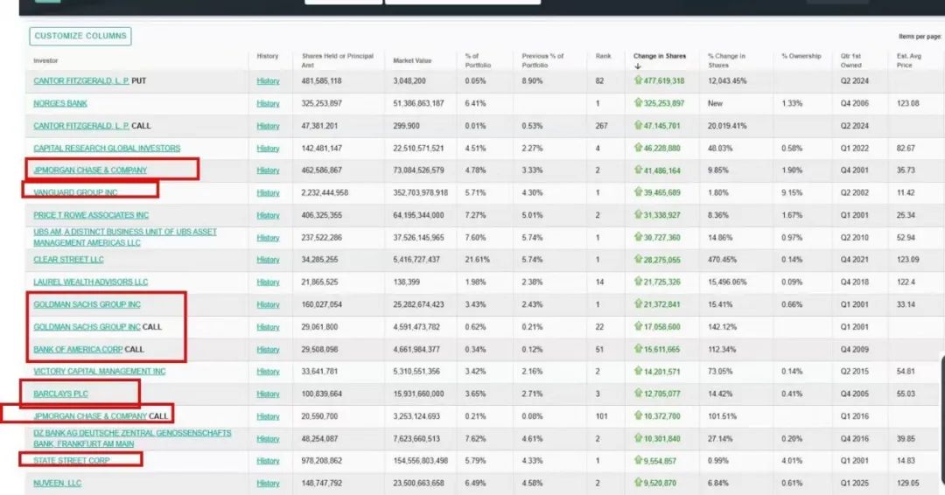Click green up arrow in State Street row
The image size is (945, 495).
coord(639,461)
